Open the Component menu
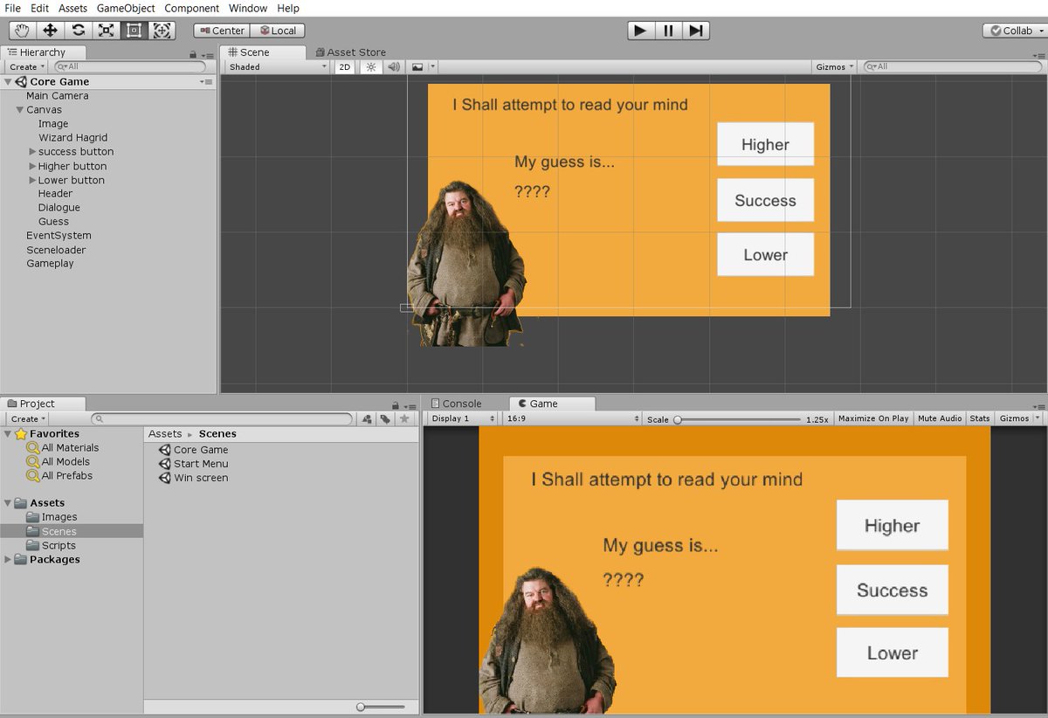The width and height of the screenshot is (1048, 718). (x=192, y=8)
